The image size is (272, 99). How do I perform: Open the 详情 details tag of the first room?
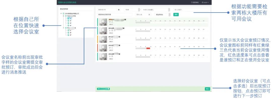tap(111, 24)
